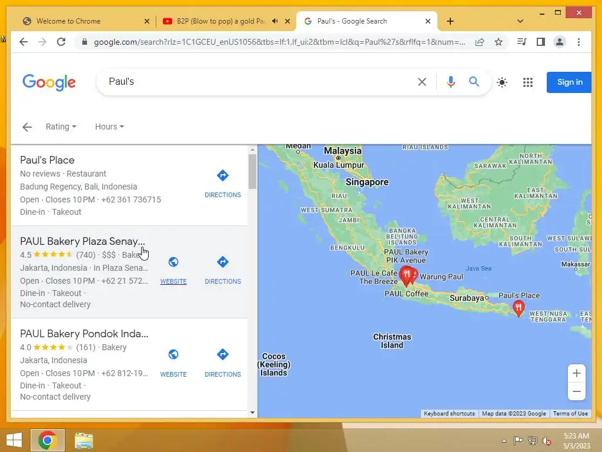This screenshot has width=602, height=452.
Task: Click the browser forward arrow
Action: click(42, 42)
